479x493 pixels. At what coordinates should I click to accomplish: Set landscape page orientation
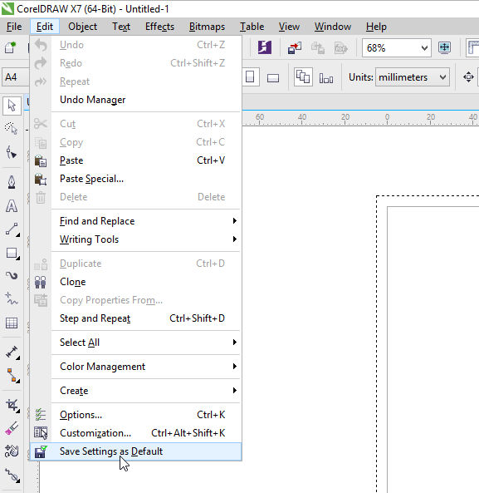(273, 77)
